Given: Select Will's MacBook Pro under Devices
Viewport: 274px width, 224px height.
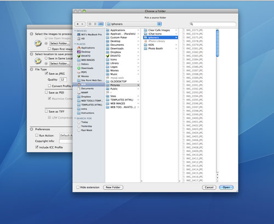Looking at the screenshot, I should [89, 34].
